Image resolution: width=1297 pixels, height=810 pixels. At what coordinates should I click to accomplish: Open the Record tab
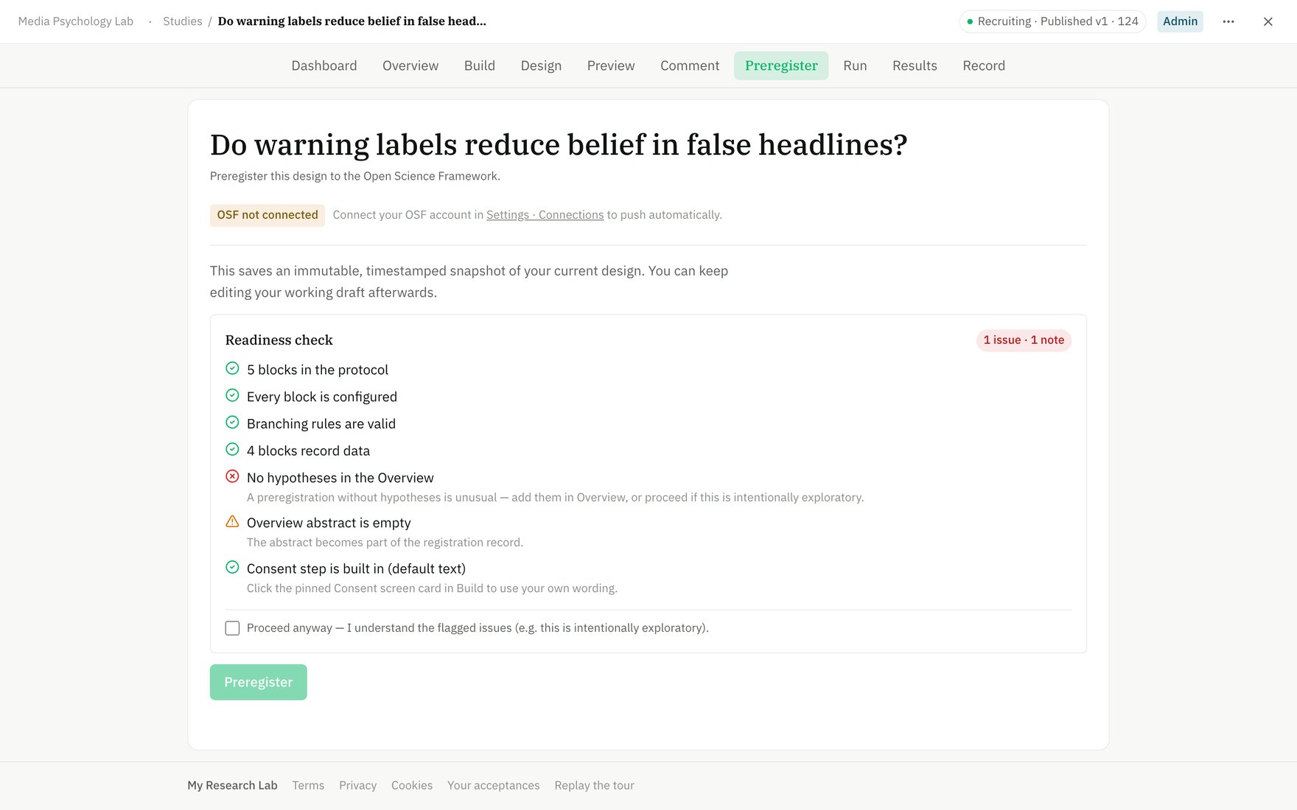984,66
